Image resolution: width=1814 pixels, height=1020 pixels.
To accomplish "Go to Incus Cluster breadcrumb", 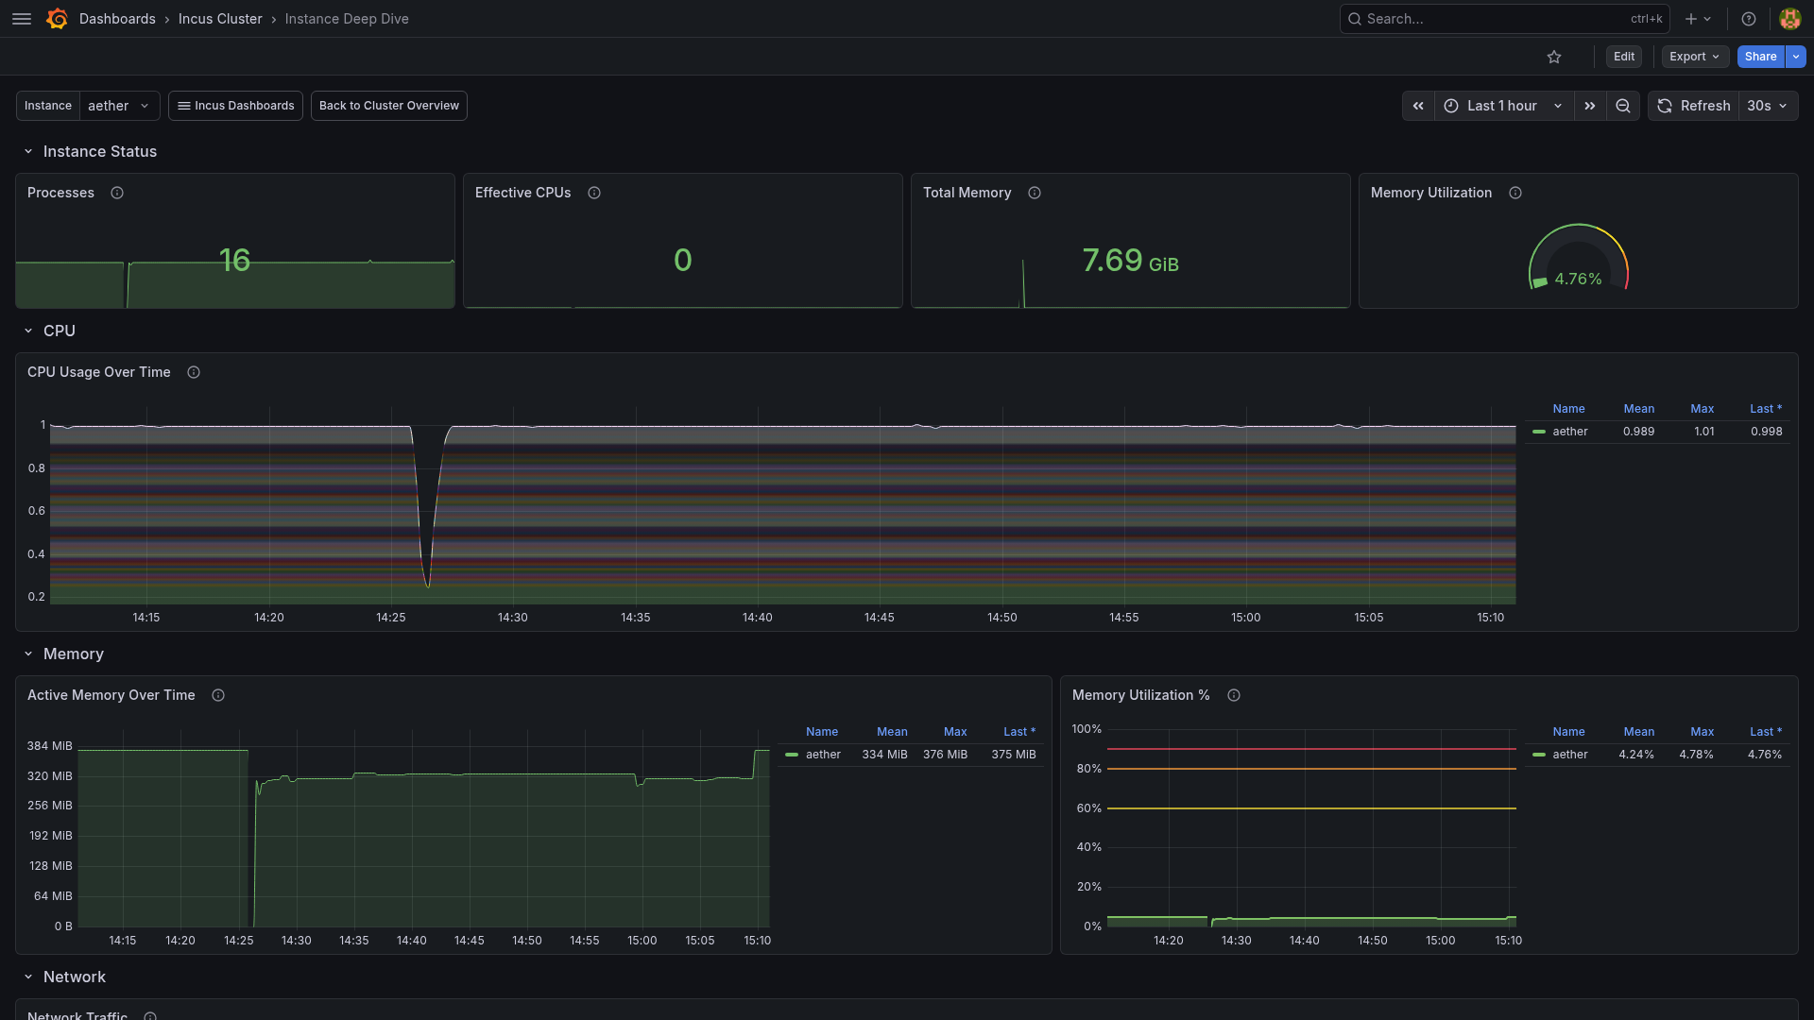I will (220, 19).
